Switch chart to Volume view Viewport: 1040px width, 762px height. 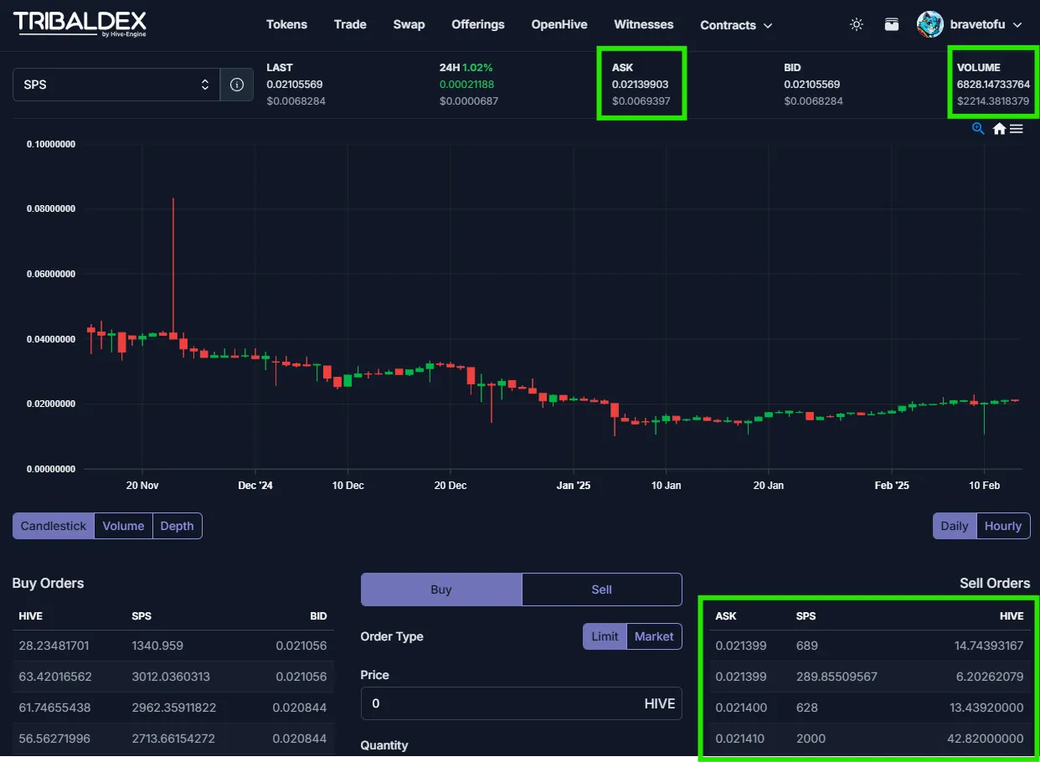tap(123, 526)
